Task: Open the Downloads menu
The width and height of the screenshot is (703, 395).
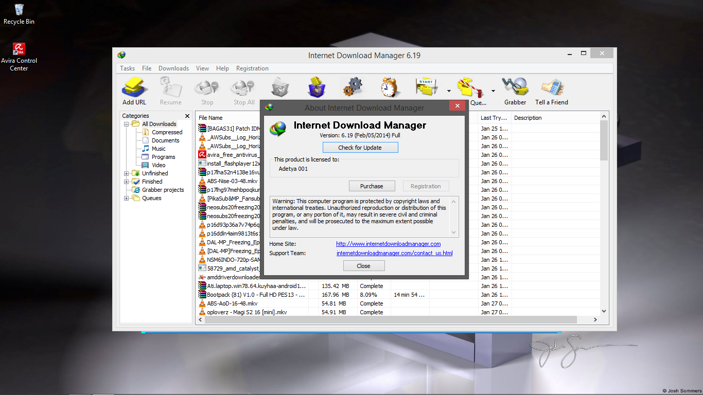Action: click(173, 68)
